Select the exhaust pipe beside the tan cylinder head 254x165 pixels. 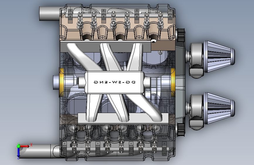[50, 14]
